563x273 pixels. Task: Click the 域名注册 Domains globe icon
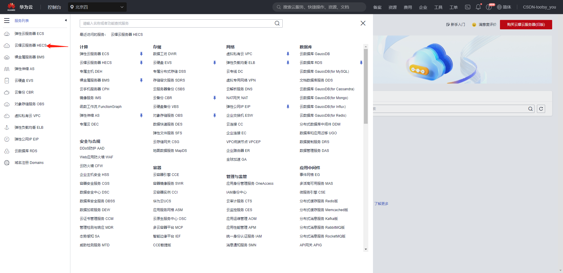tap(7, 163)
